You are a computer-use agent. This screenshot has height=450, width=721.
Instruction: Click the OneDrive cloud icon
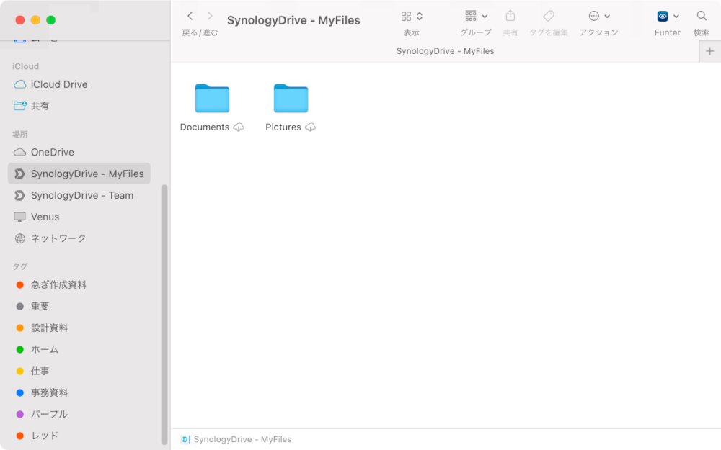[19, 152]
